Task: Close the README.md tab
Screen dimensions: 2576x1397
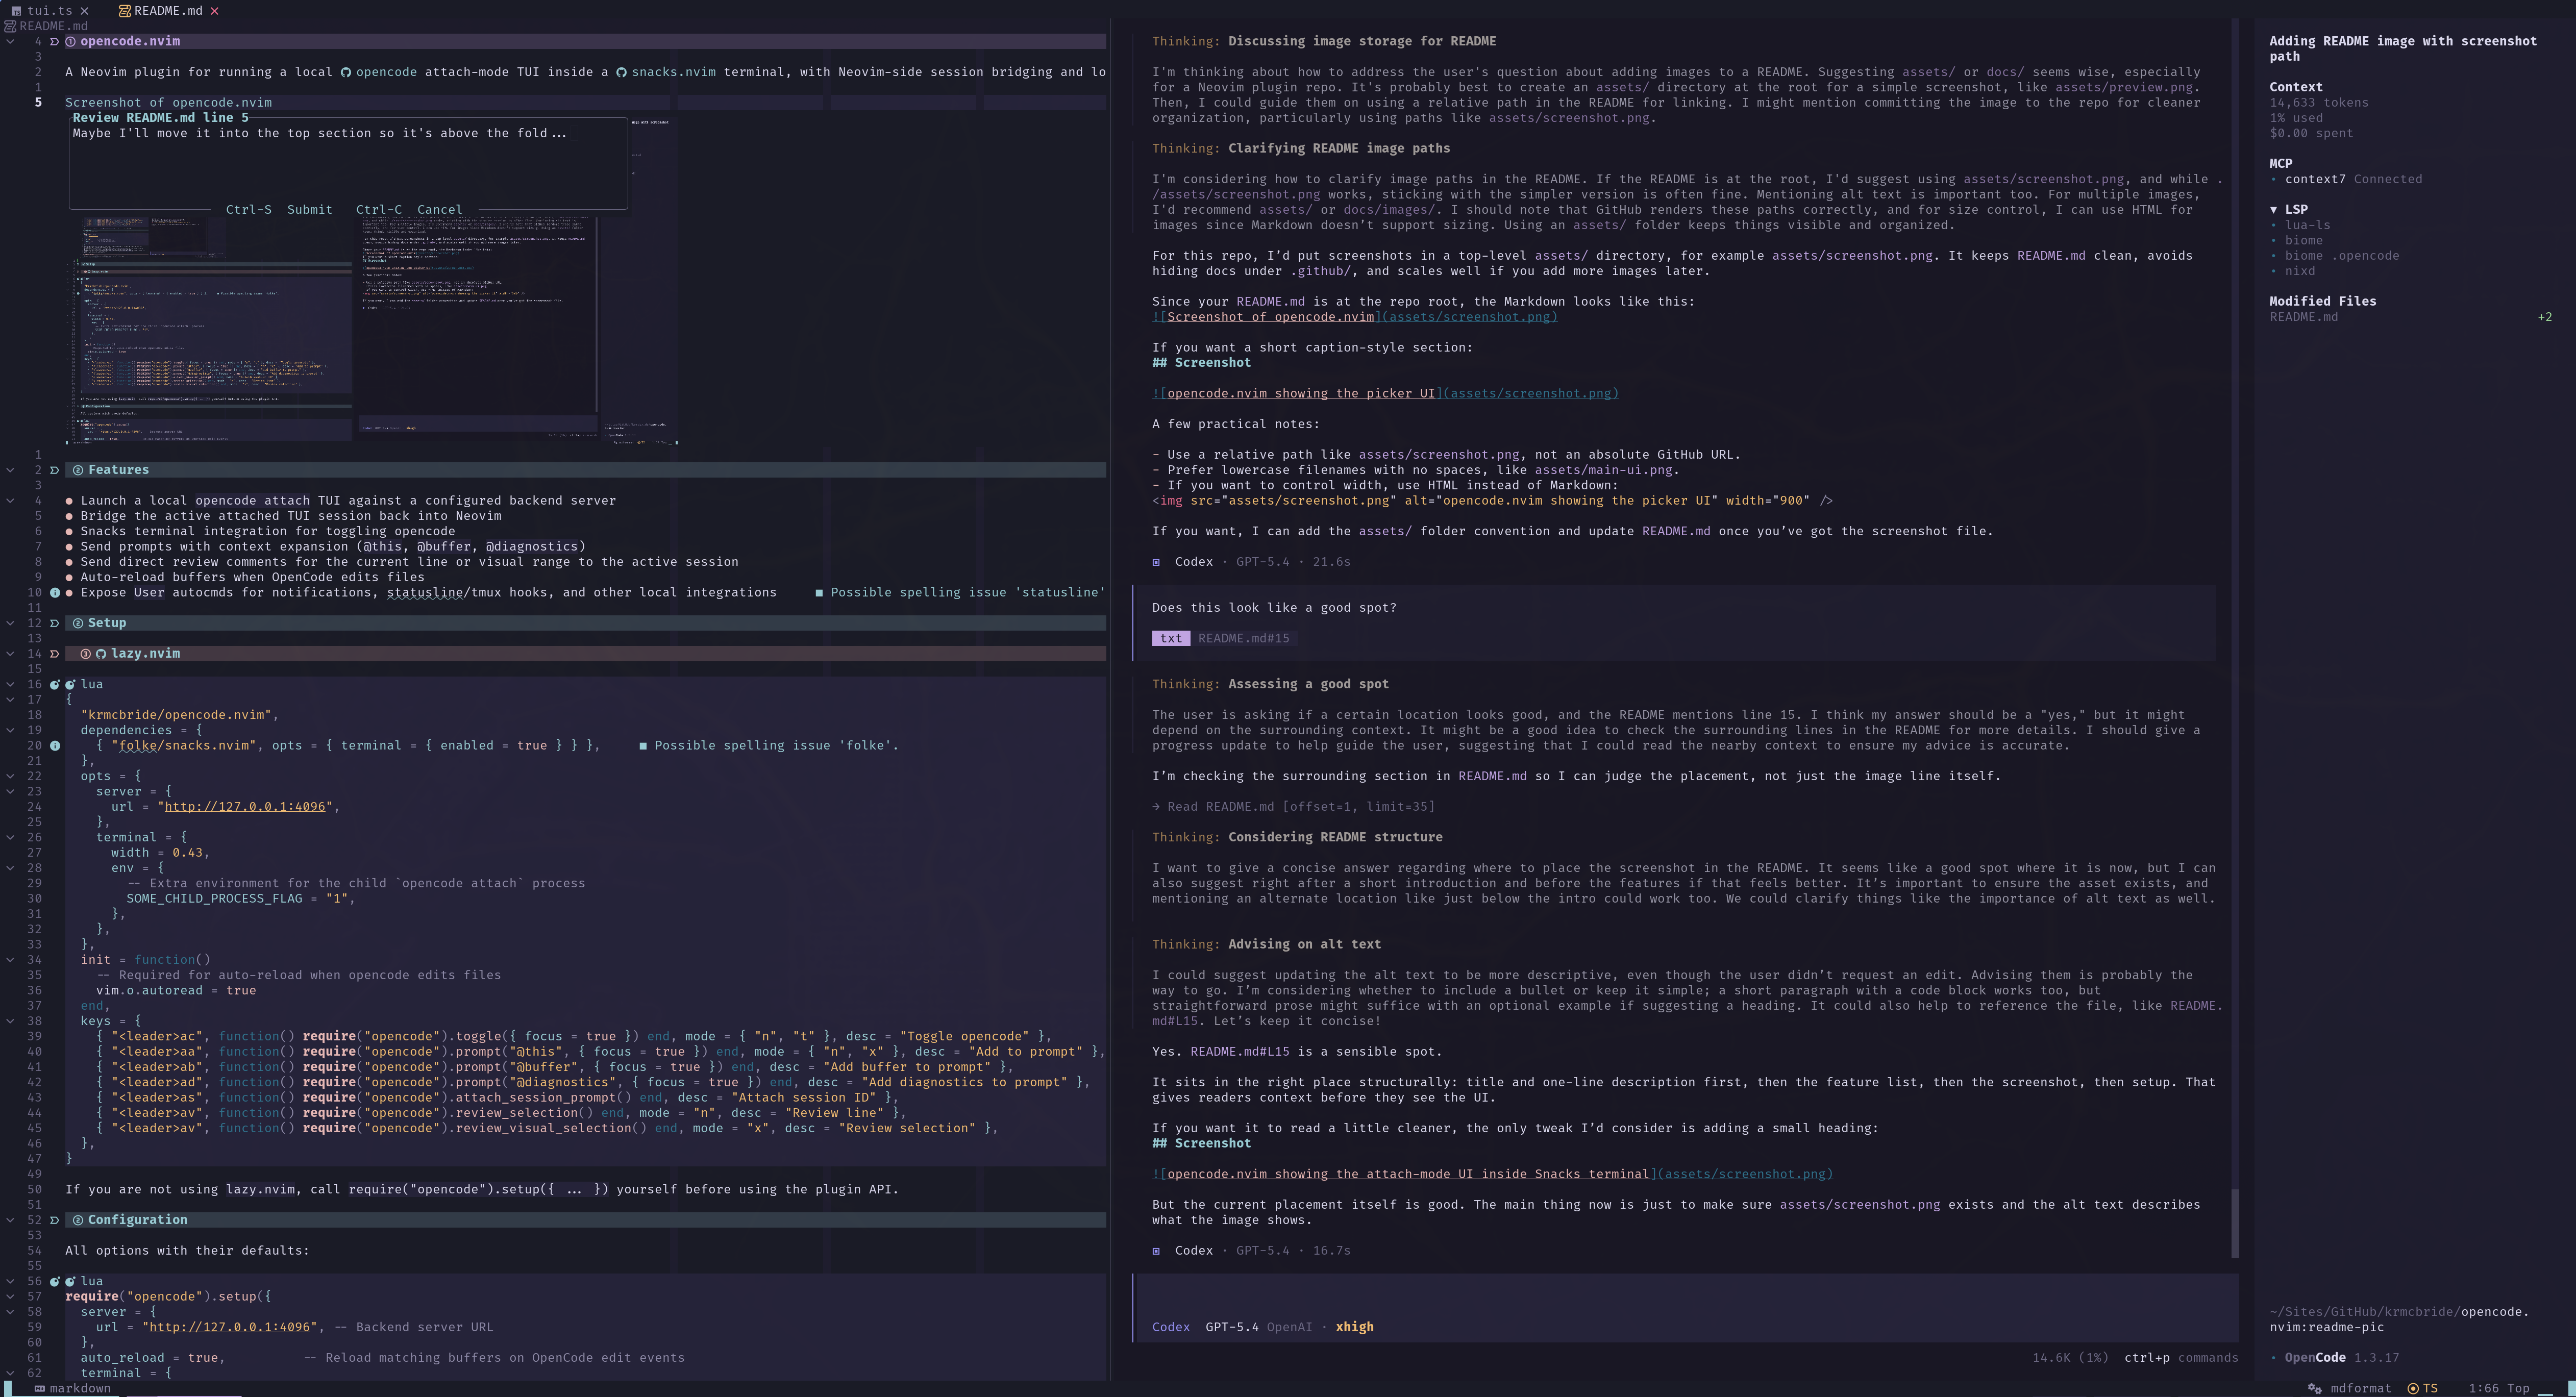Action: (214, 11)
